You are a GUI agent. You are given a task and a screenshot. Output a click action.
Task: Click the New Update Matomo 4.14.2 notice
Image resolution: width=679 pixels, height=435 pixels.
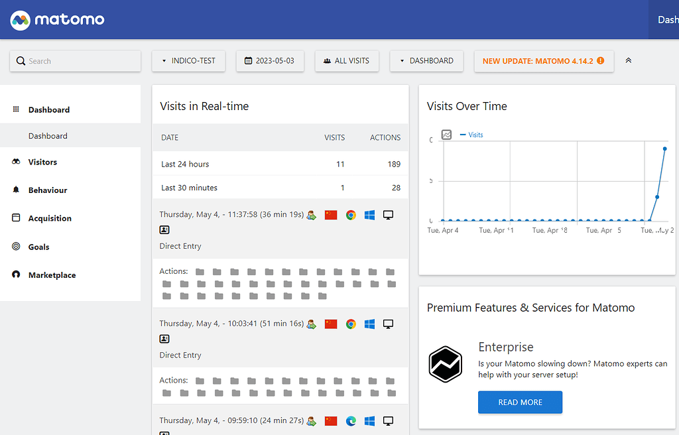pos(544,61)
